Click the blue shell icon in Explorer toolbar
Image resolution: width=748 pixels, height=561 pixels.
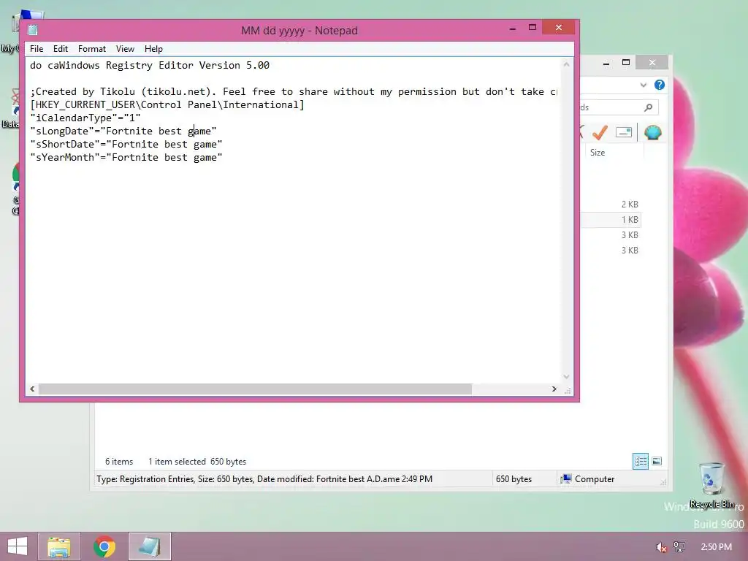(652, 132)
